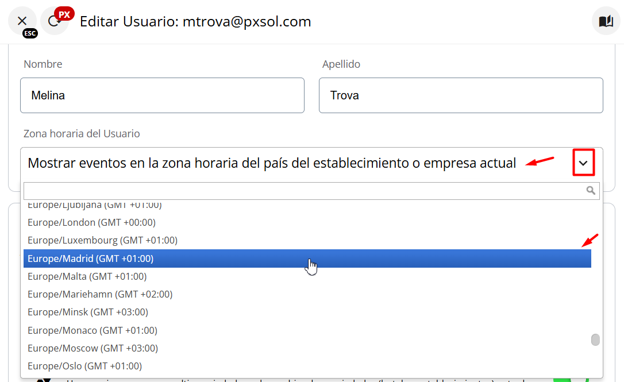
Task: Open the help book icon
Action: pyautogui.click(x=606, y=21)
